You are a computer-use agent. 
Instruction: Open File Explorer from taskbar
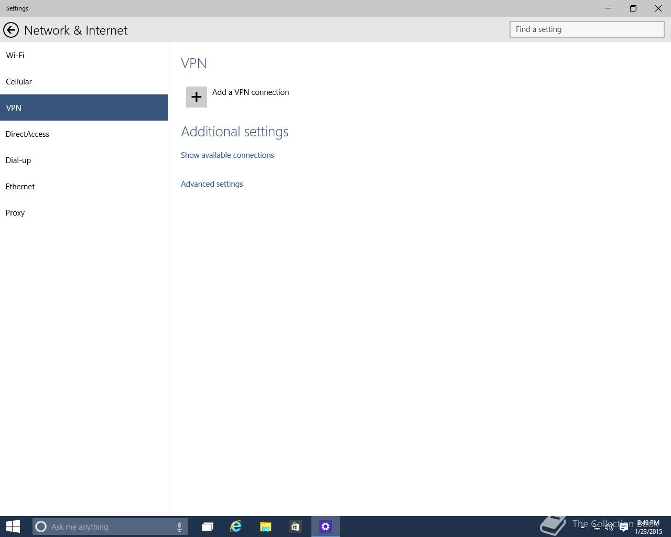point(266,527)
